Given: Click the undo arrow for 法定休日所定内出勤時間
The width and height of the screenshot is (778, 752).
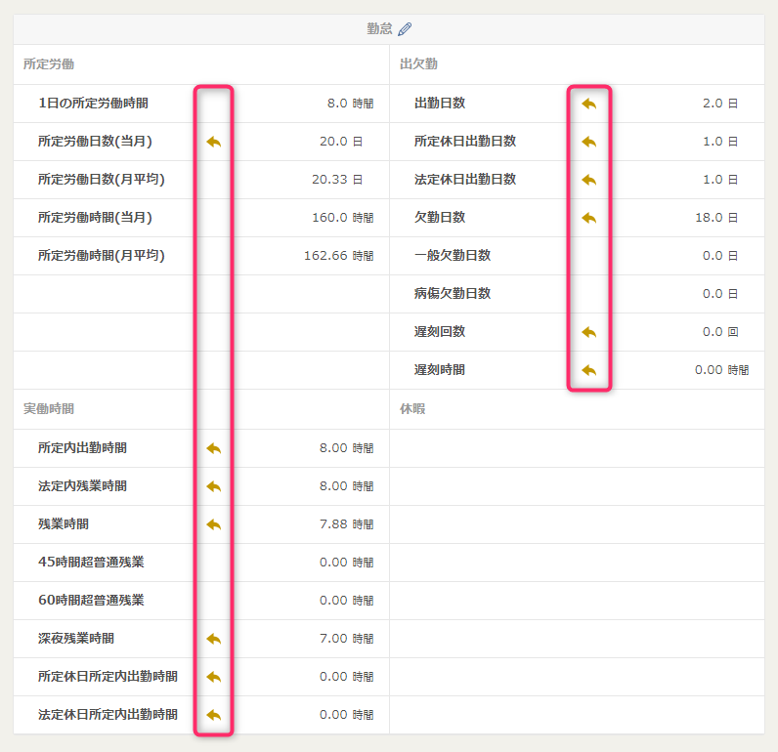Looking at the screenshot, I should click(214, 715).
